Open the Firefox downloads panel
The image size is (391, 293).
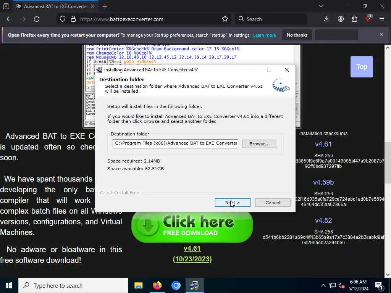tap(326, 19)
